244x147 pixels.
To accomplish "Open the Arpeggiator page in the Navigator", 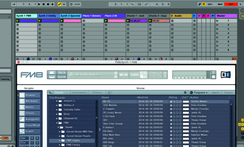I will [30, 119].
